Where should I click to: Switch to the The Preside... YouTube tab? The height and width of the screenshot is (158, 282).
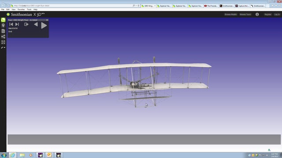pos(211,6)
